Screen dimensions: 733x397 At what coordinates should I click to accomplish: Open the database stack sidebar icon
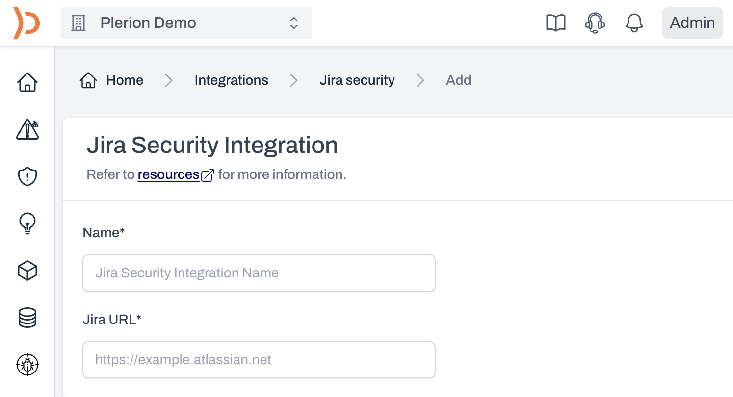tap(27, 318)
